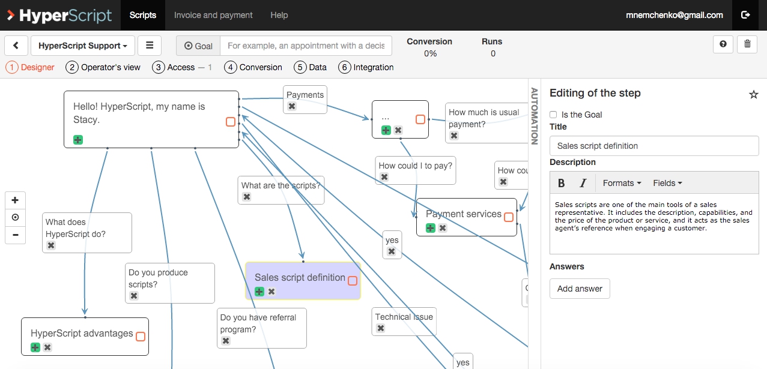Switch to the Data tab
The image size is (767, 369).
point(311,67)
